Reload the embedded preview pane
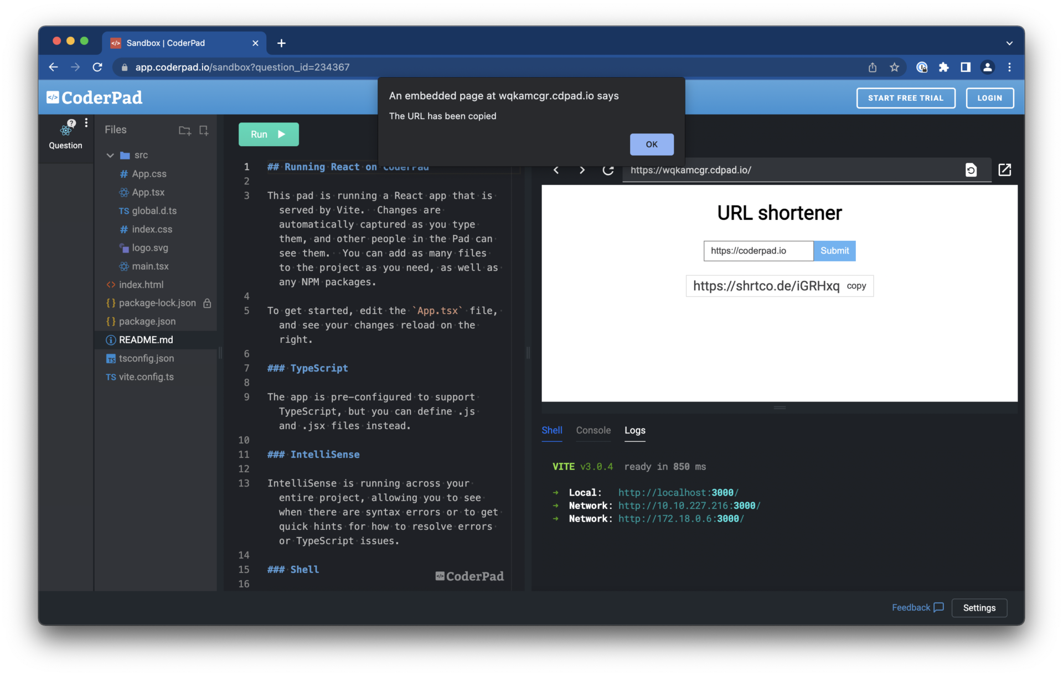1063x676 pixels. tap(608, 170)
